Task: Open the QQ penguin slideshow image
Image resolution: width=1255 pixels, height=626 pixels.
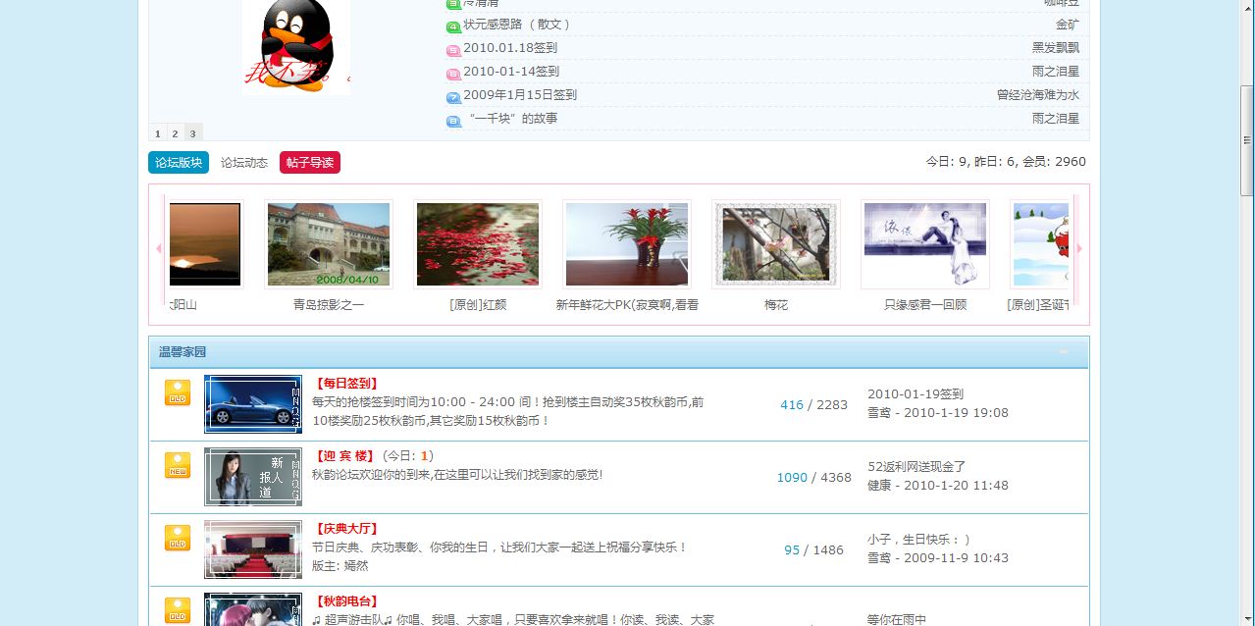Action: pyautogui.click(x=296, y=47)
